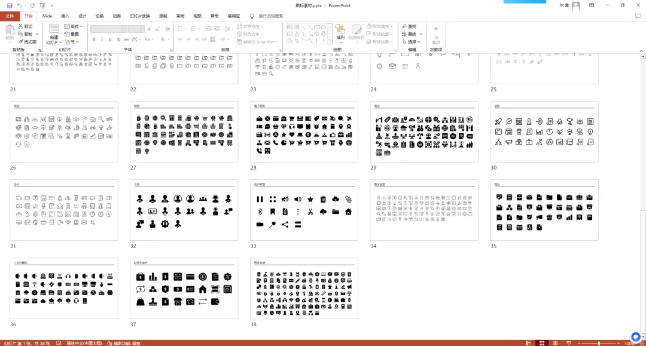Open the 快速样式 quick styles gallery
646x346 pixels.
tap(356, 33)
